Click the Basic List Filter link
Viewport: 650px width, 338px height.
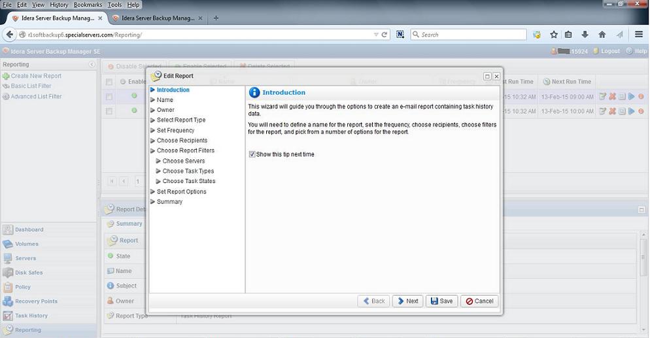pos(31,86)
